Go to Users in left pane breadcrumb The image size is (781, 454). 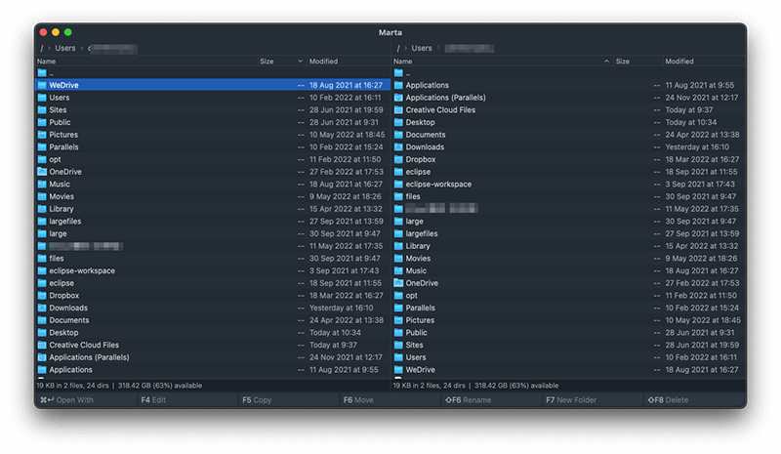(65, 49)
